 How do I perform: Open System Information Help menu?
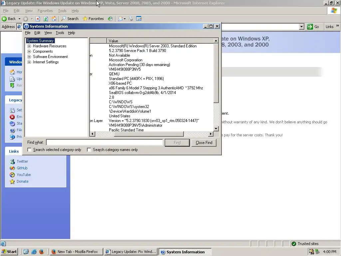coord(71,33)
